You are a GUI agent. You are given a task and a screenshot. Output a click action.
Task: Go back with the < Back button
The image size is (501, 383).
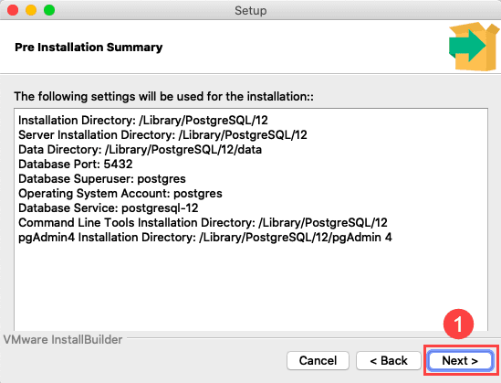click(x=389, y=360)
